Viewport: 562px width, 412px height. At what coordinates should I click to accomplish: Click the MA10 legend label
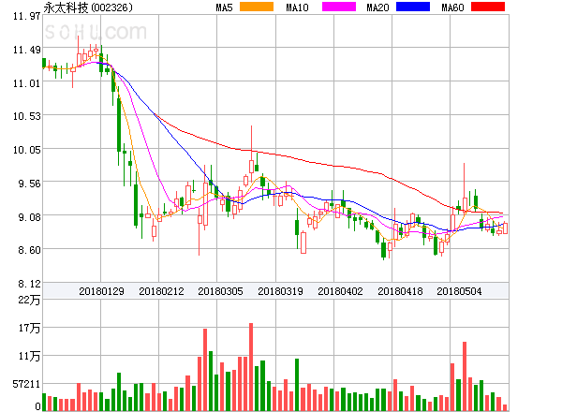pos(297,7)
